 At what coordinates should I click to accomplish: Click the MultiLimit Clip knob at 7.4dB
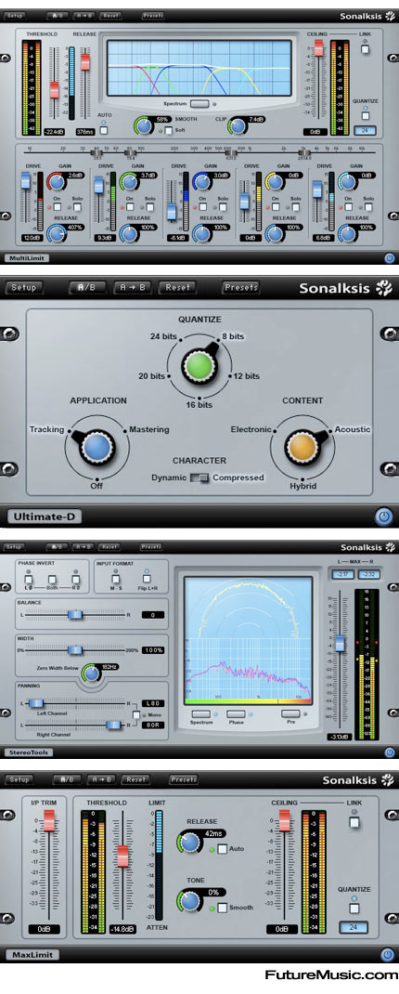pyautogui.click(x=238, y=126)
